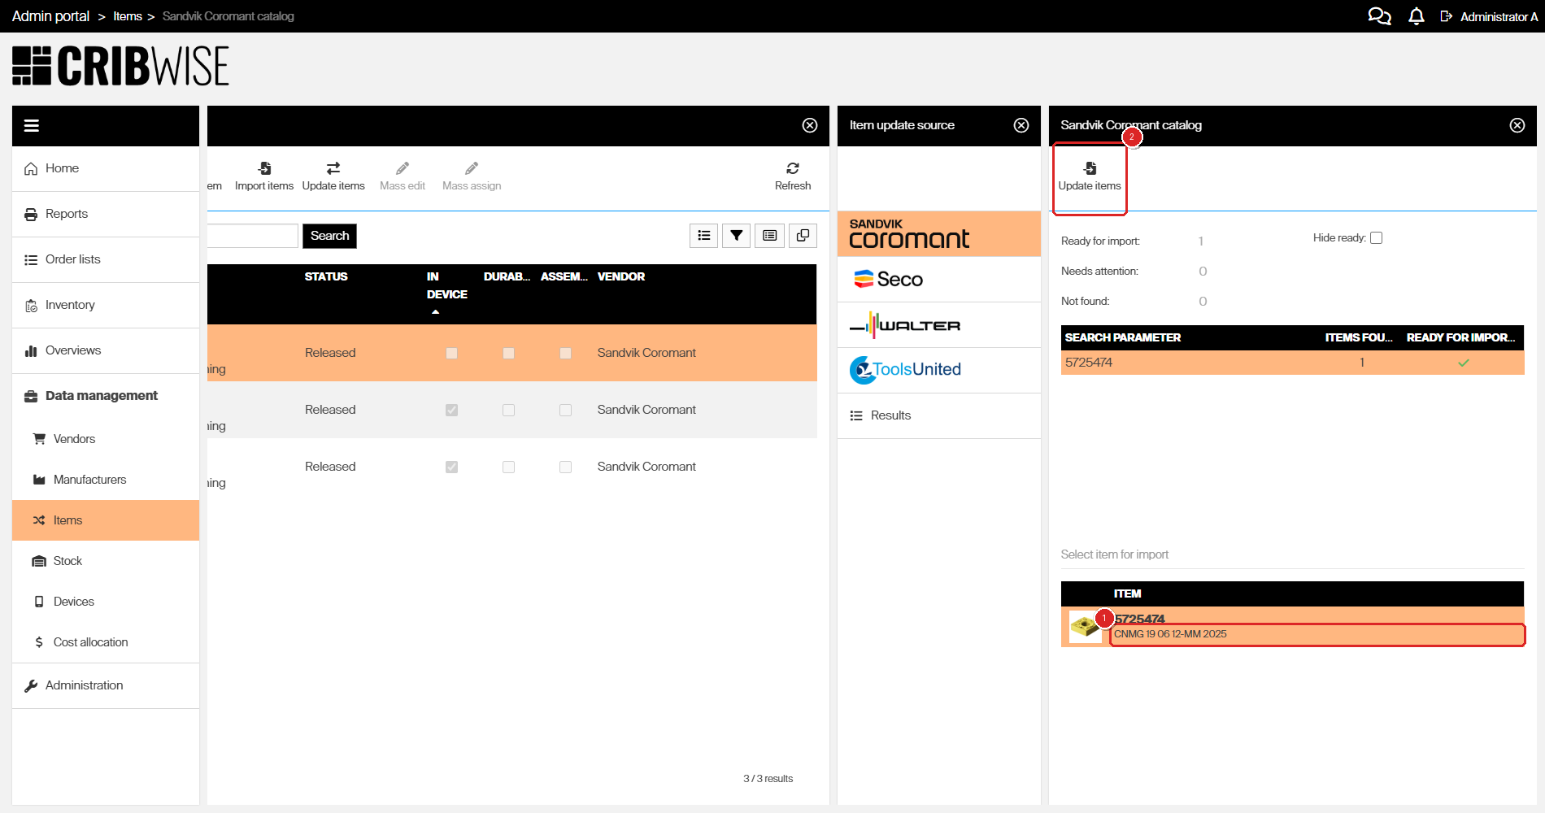Sort by the VENDOR column header

(621, 276)
